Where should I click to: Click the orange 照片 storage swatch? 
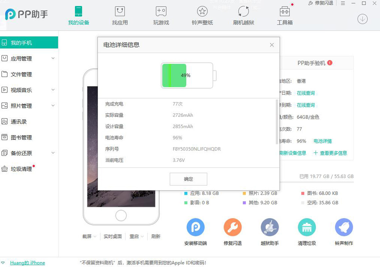(x=244, y=193)
